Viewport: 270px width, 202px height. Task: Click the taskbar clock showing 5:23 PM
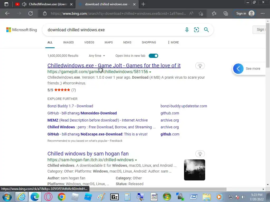coord(257,197)
